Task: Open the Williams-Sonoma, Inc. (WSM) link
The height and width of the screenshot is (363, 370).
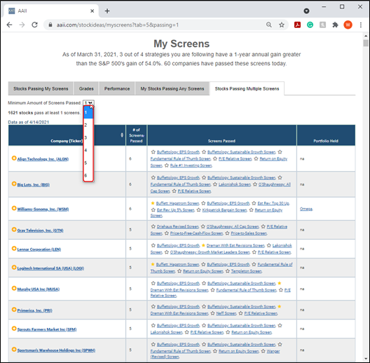Action: pos(43,209)
